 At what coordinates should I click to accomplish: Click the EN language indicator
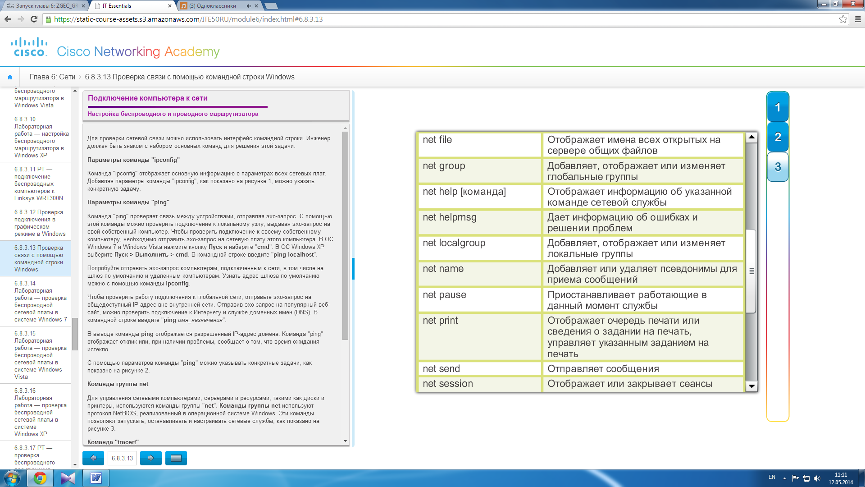(772, 477)
